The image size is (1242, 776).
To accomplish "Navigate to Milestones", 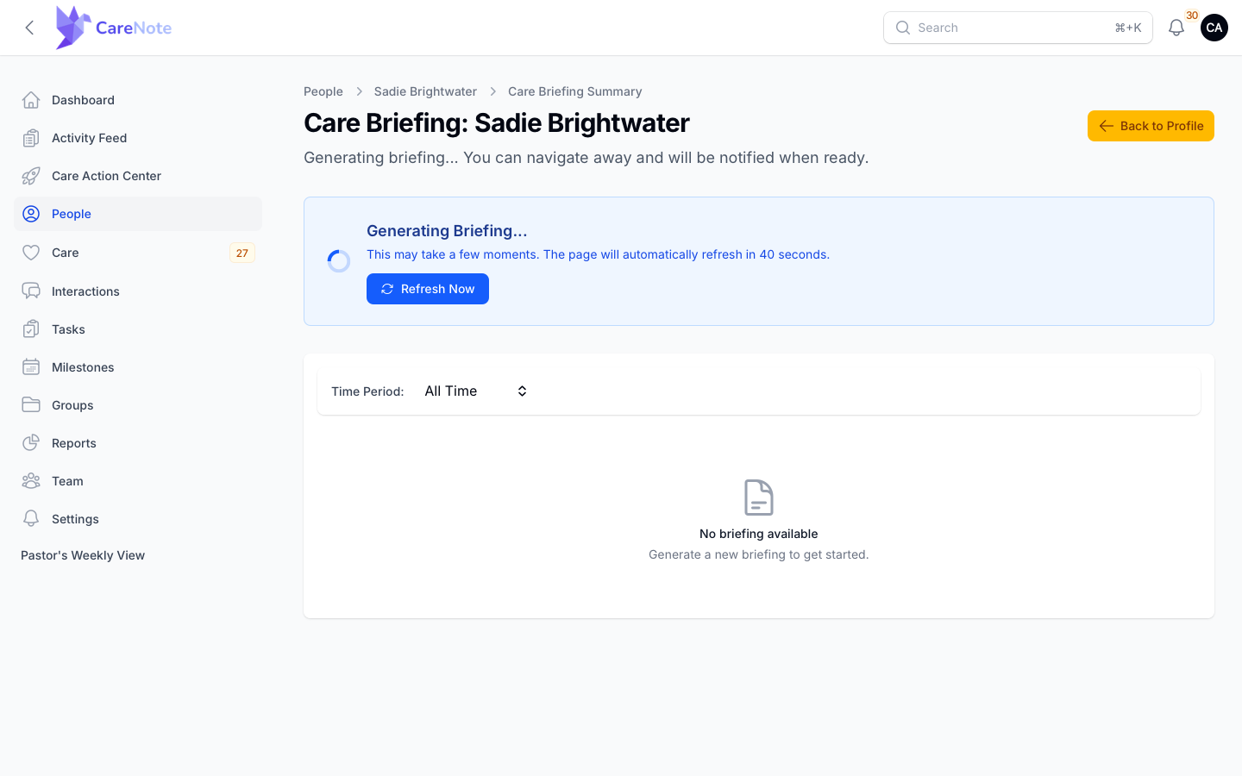I will click(138, 367).
